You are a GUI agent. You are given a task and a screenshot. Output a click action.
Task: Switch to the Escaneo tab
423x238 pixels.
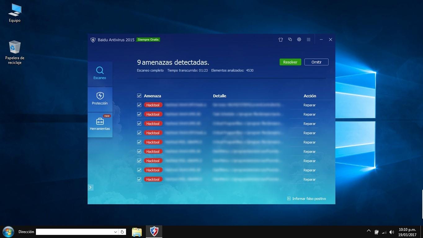pos(100,74)
